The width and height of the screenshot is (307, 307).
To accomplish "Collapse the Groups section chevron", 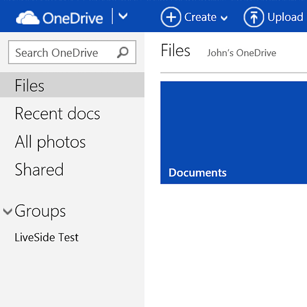I will click(x=8, y=212).
